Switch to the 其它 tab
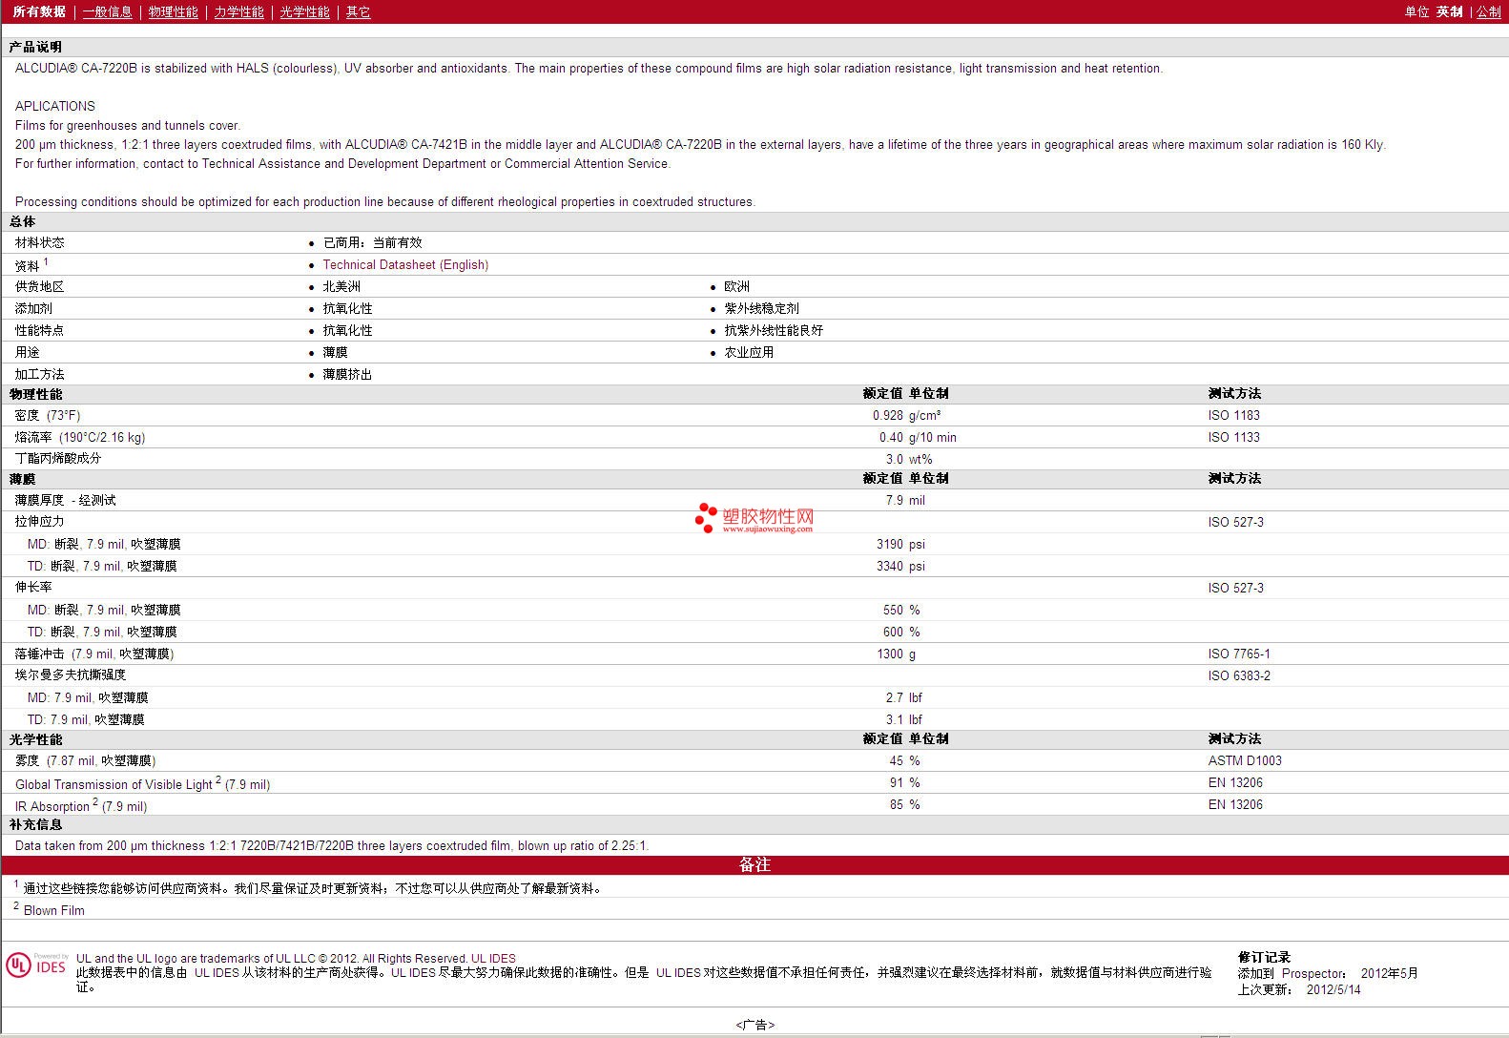1509x1038 pixels. coord(358,11)
